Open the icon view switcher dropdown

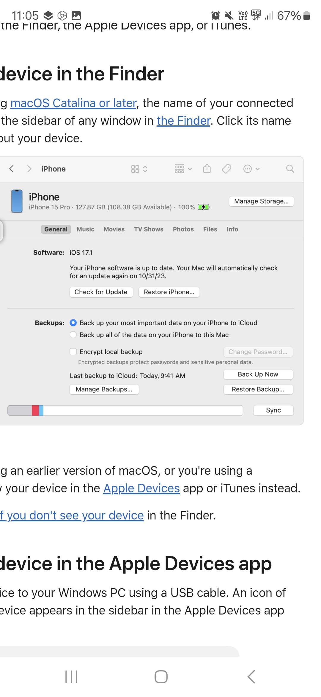point(139,169)
